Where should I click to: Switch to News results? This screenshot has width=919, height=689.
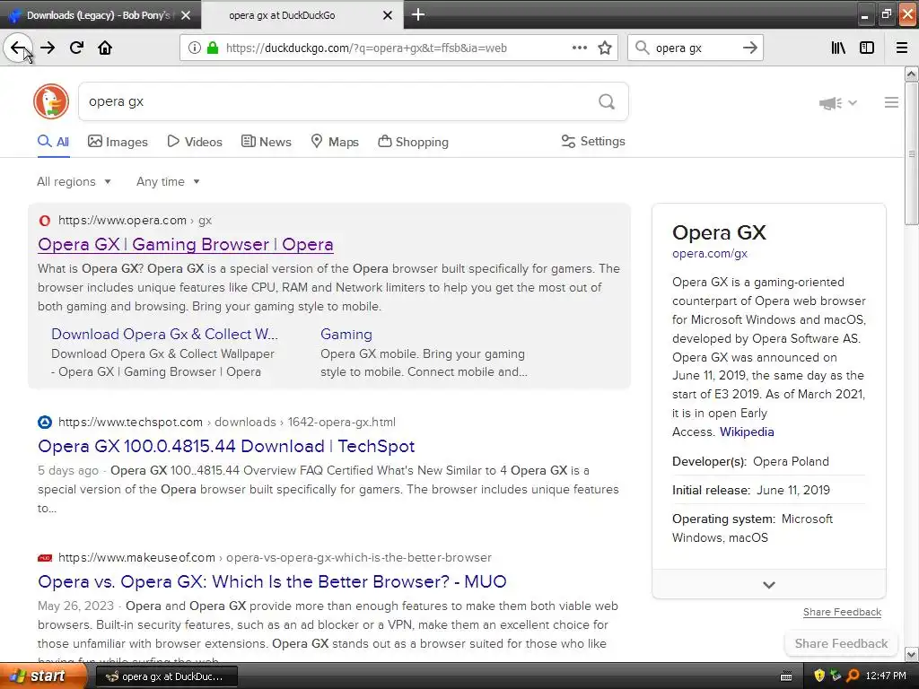[266, 142]
